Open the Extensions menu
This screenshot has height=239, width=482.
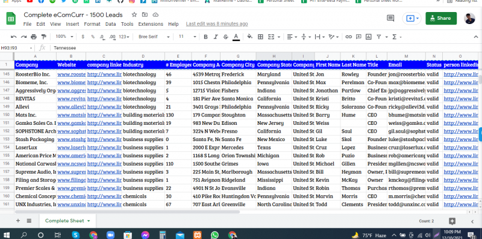[151, 24]
